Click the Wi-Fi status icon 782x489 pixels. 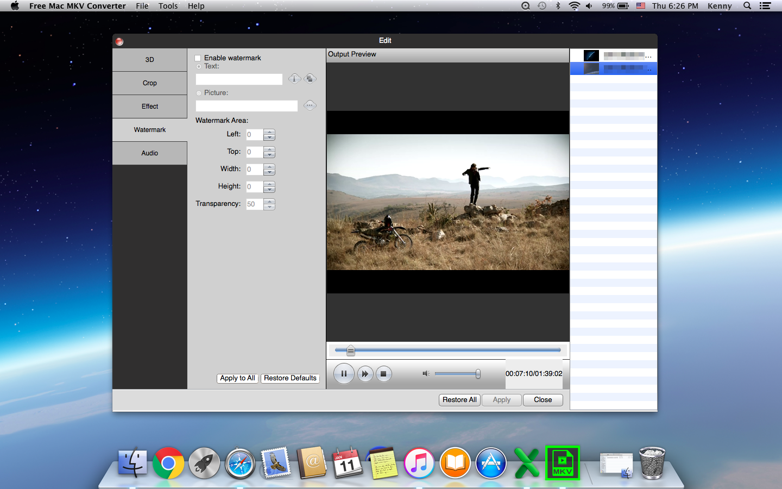574,6
